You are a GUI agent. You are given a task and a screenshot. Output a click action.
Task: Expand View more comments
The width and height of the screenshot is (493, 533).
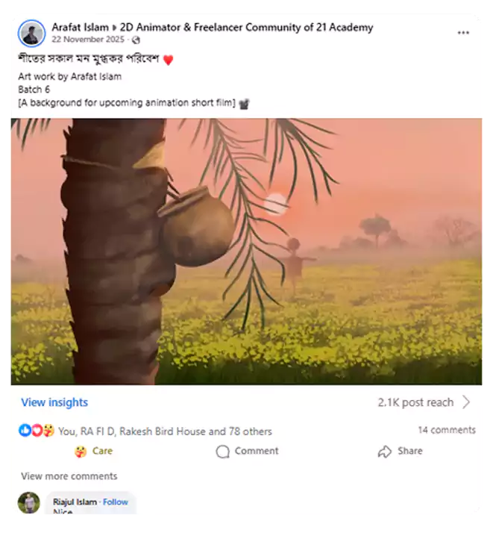point(69,476)
